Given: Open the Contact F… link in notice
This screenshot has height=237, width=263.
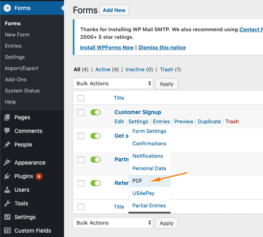Looking at the screenshot, I should [x=251, y=30].
